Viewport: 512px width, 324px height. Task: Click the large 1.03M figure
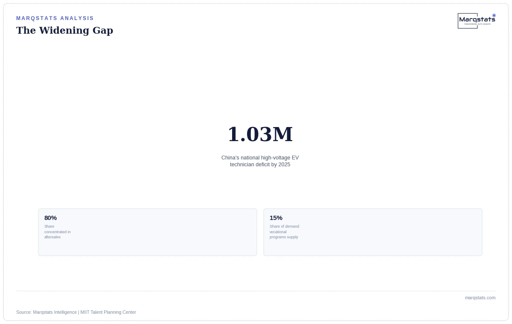pos(260,134)
